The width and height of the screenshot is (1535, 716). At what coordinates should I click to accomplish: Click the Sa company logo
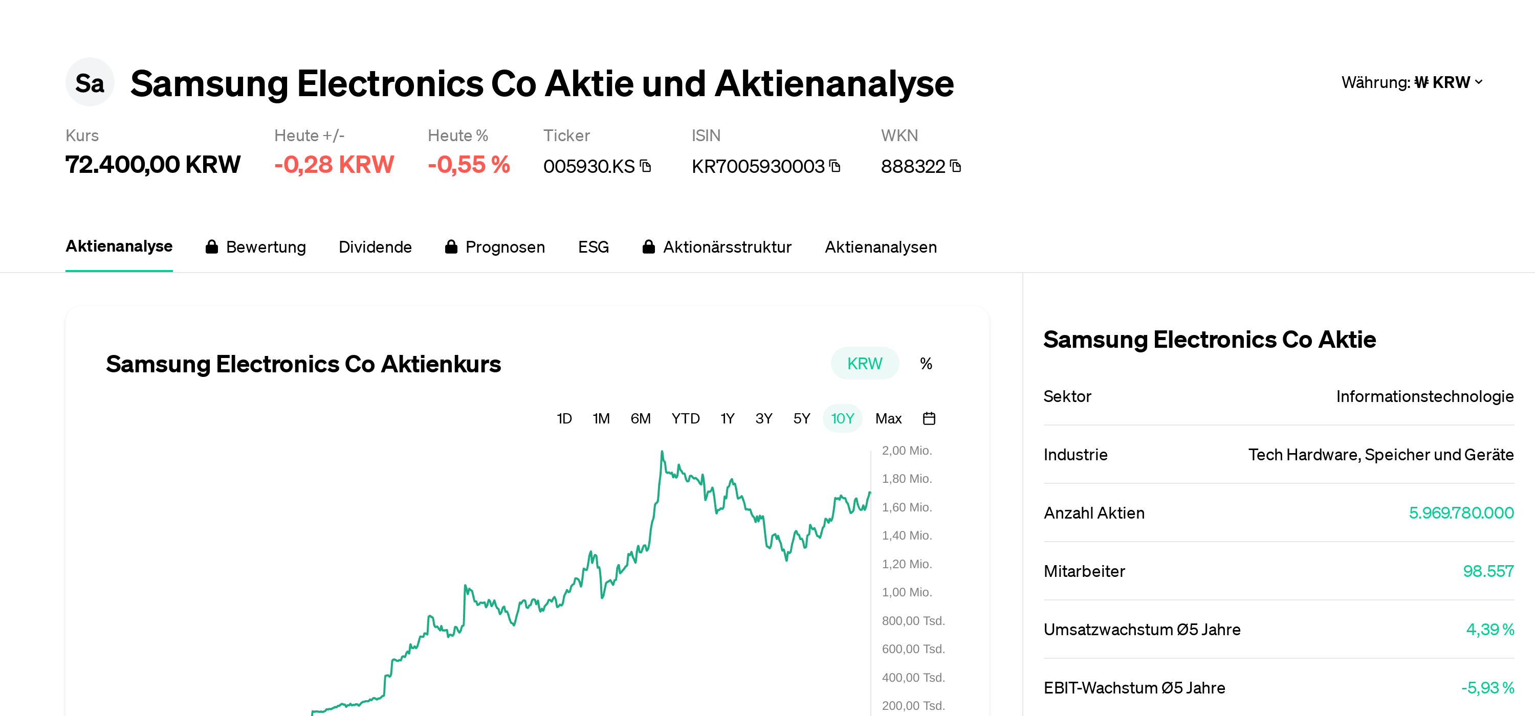[x=90, y=82]
